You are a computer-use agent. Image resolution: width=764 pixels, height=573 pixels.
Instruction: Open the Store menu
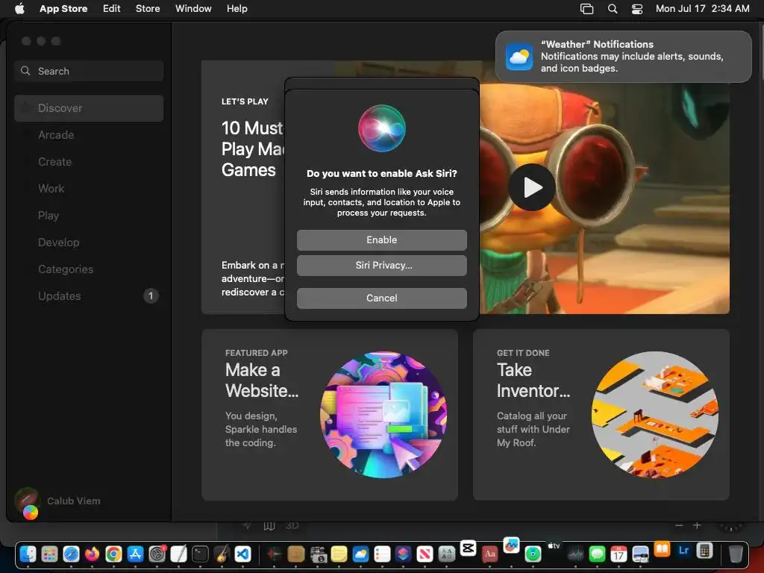tap(148, 9)
